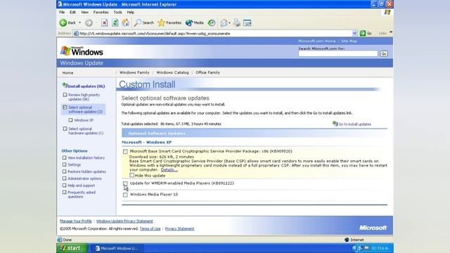Open the Windows Catalog tab
The image size is (450, 253).
coord(172,72)
